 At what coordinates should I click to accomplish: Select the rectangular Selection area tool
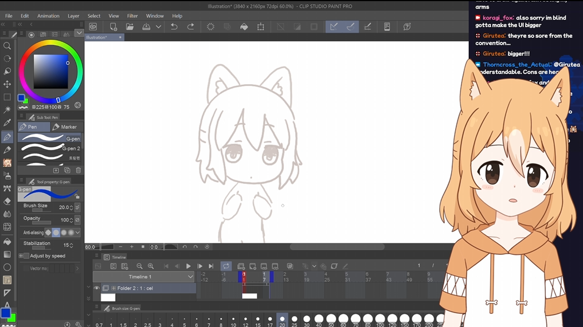(x=7, y=97)
